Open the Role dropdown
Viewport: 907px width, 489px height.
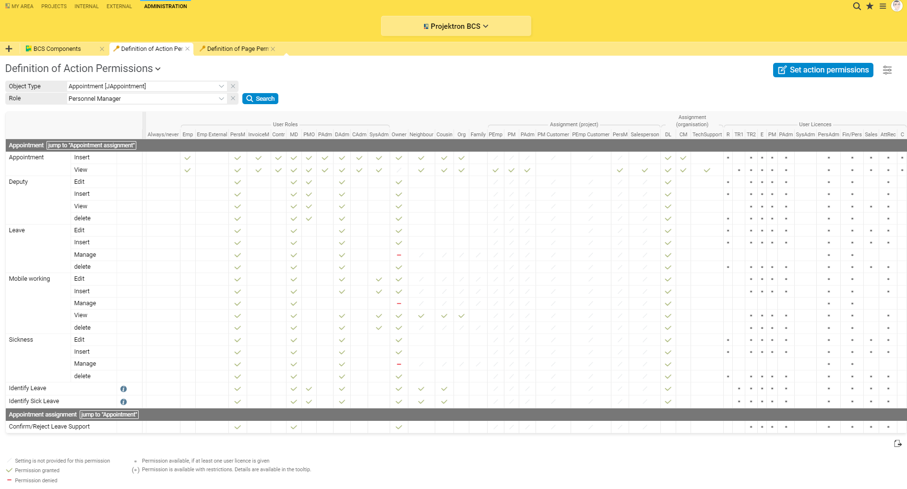pyautogui.click(x=221, y=98)
